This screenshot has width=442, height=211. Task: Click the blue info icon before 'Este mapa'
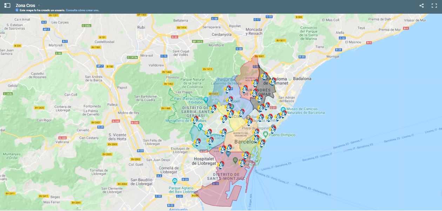17,10
